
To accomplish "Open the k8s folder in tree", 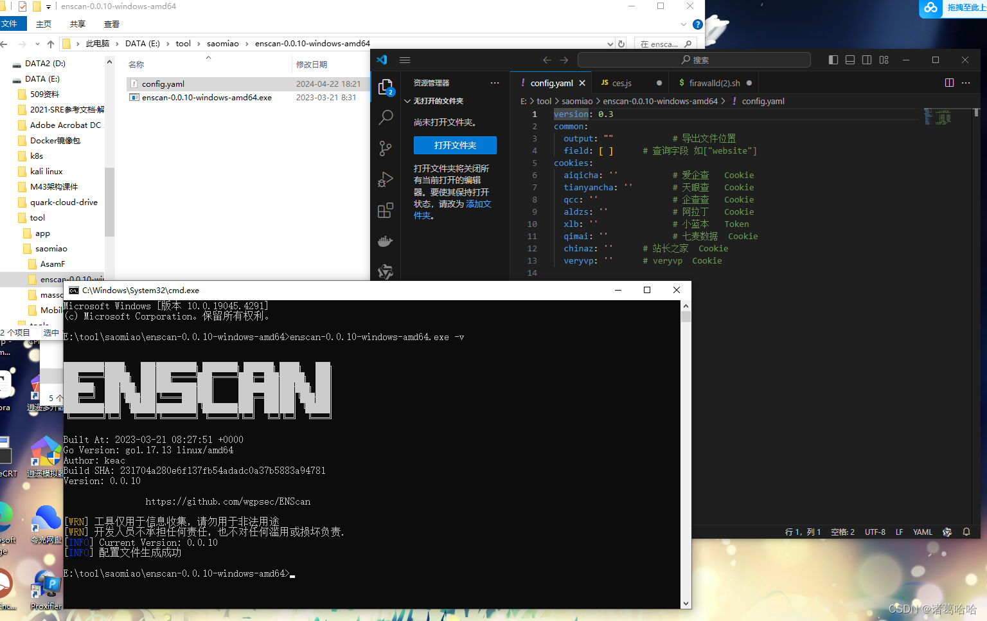I will pyautogui.click(x=37, y=156).
